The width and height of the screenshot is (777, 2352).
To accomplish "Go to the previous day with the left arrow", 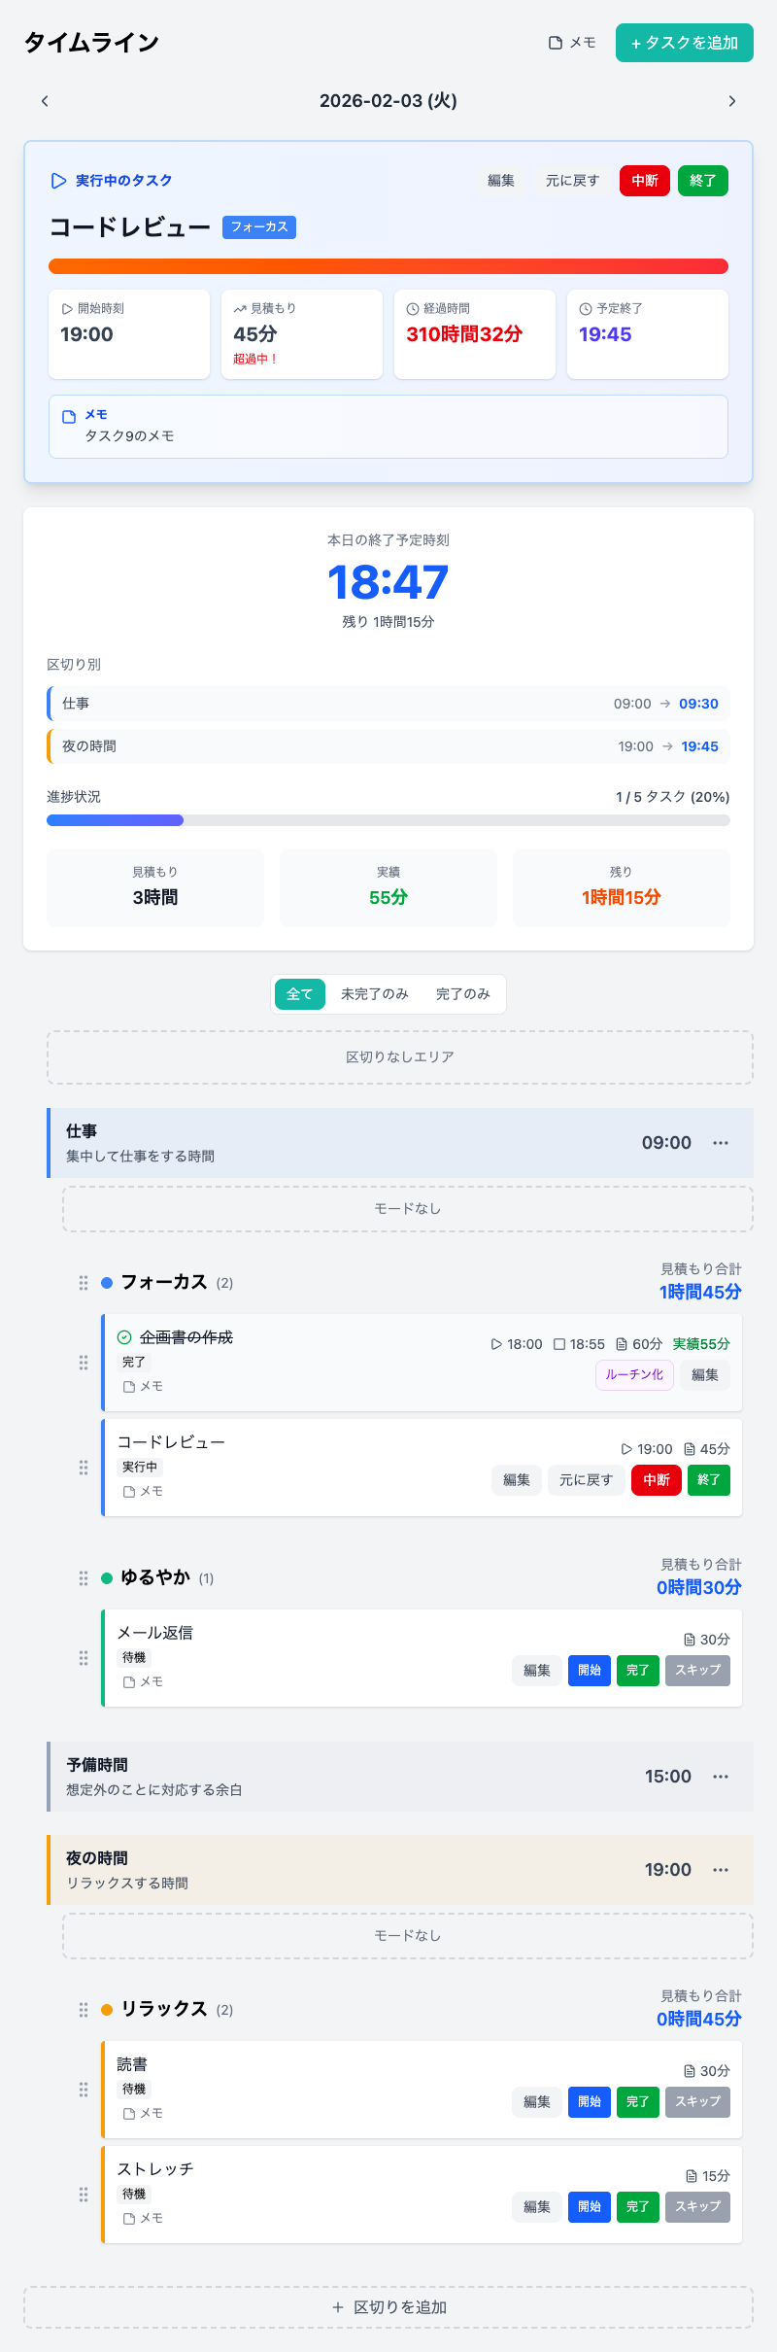I will 45,100.
